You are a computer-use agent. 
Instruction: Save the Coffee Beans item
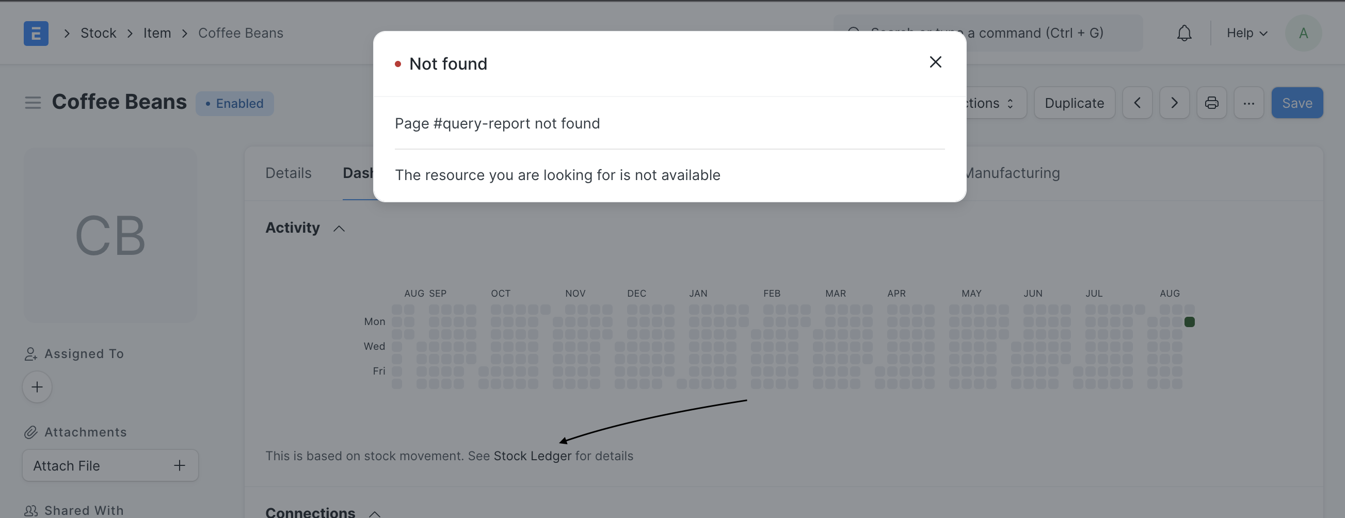[1297, 102]
